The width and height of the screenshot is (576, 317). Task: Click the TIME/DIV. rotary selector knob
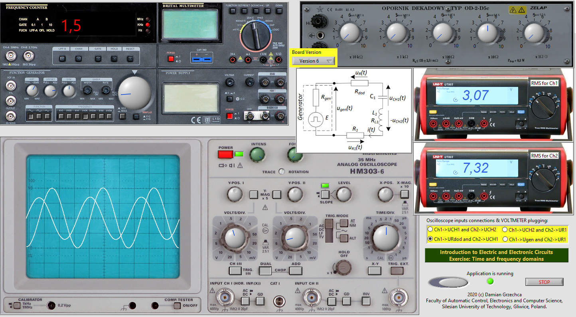386,238
